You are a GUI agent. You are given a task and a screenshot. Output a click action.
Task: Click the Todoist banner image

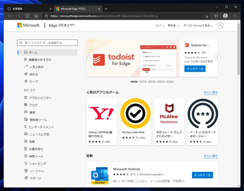point(133,58)
